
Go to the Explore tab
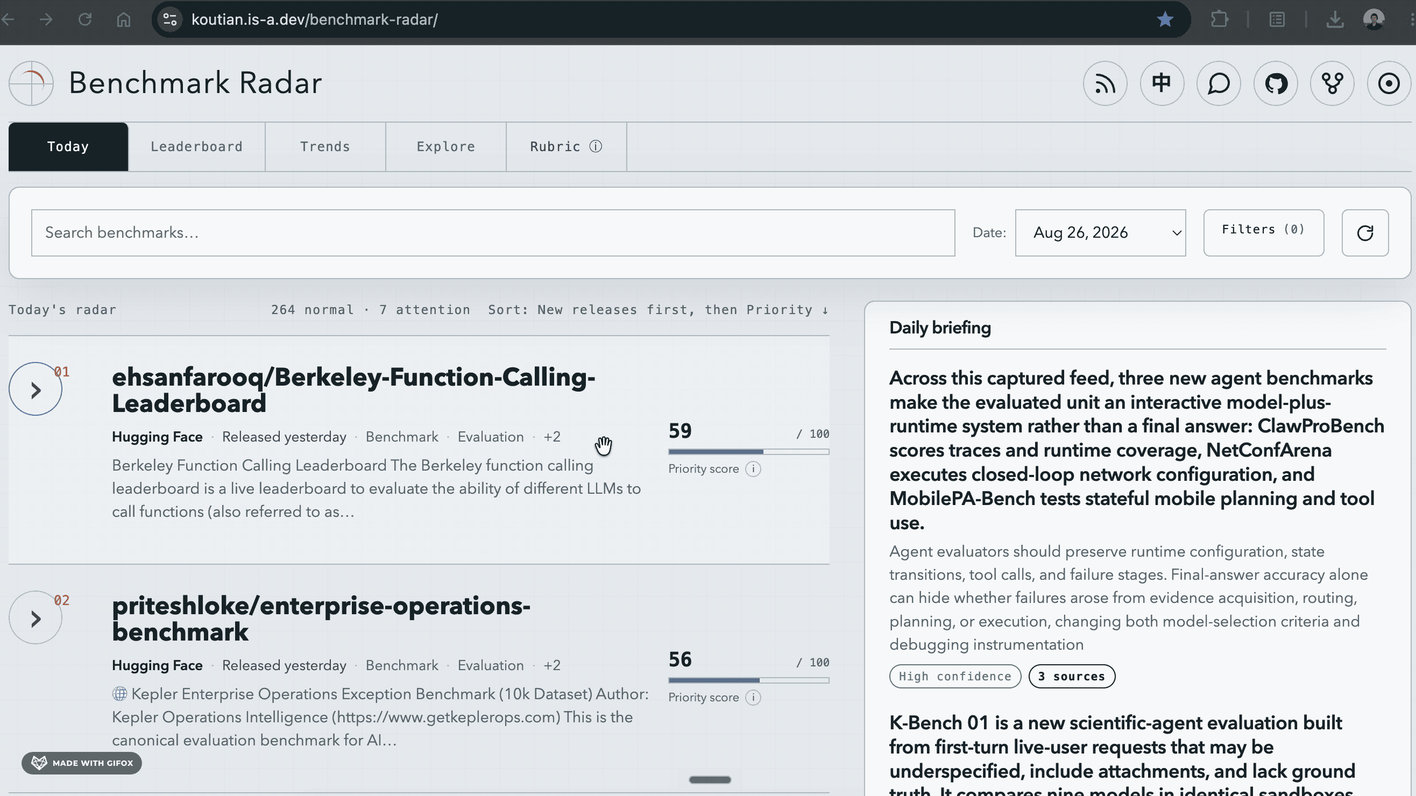click(446, 147)
